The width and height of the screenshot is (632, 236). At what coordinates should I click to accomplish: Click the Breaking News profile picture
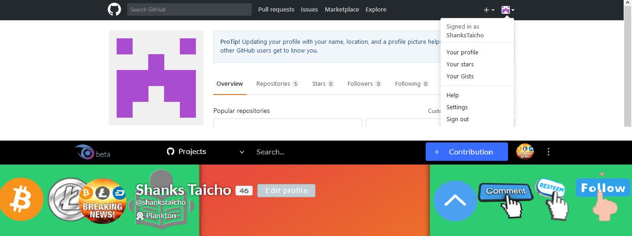103,201
